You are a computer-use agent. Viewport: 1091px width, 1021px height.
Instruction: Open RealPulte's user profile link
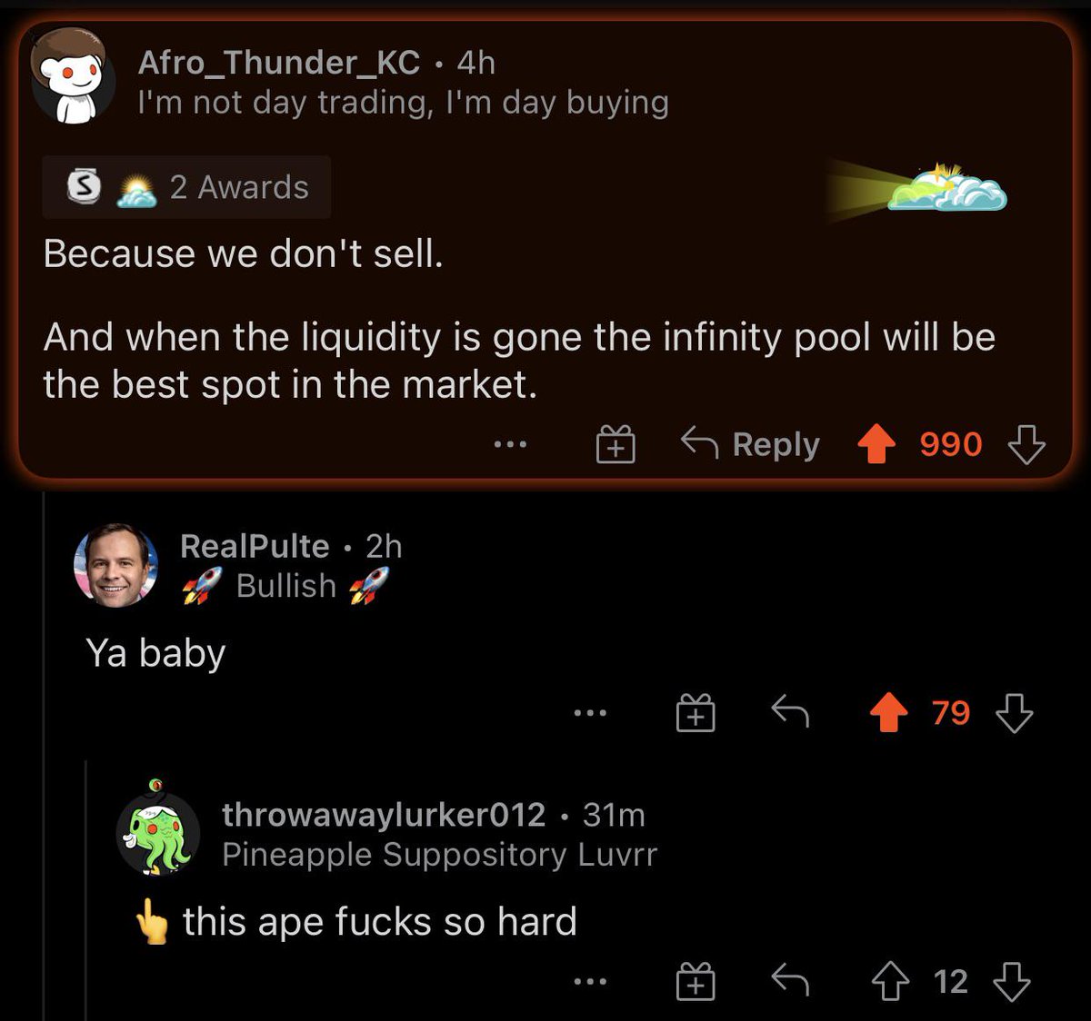point(255,546)
